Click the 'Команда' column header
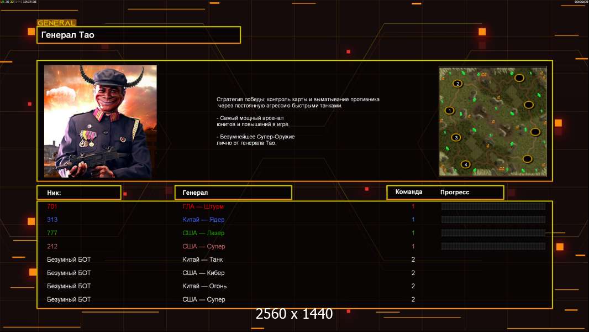The width and height of the screenshot is (589, 332). coord(409,192)
